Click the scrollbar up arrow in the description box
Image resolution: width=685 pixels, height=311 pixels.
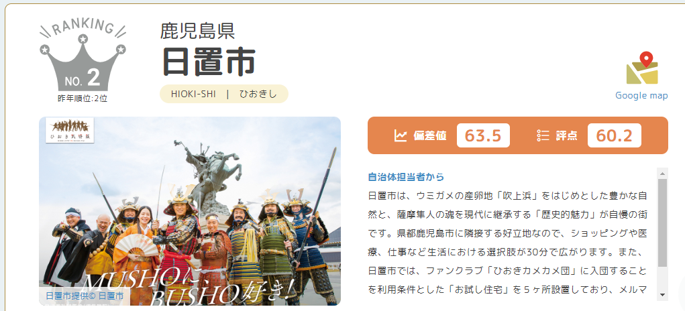pyautogui.click(x=662, y=173)
